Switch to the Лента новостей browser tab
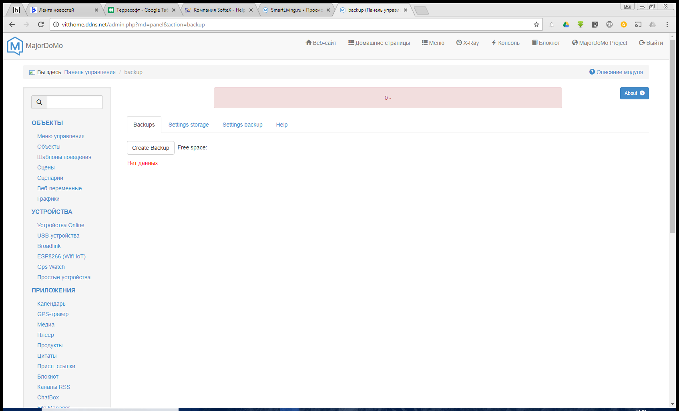This screenshot has height=411, width=679. tap(64, 10)
